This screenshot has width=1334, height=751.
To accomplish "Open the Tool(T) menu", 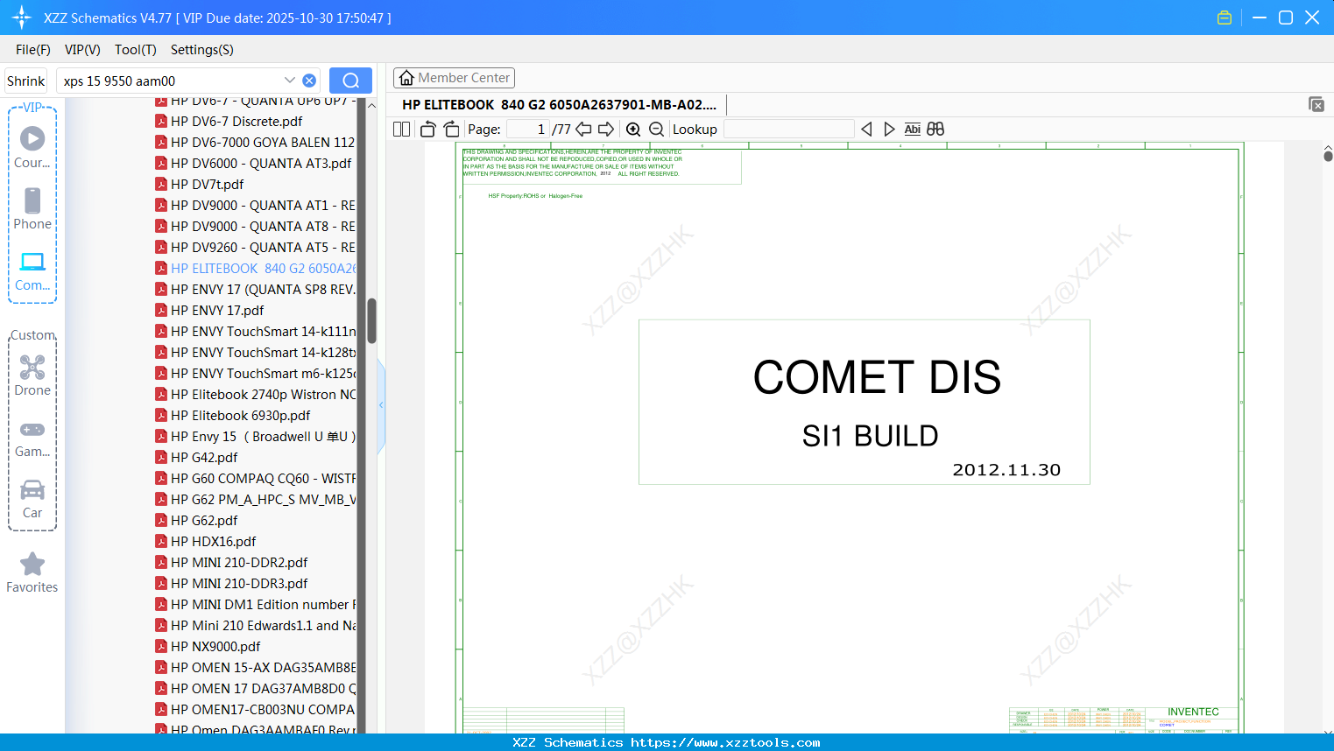I will [136, 50].
